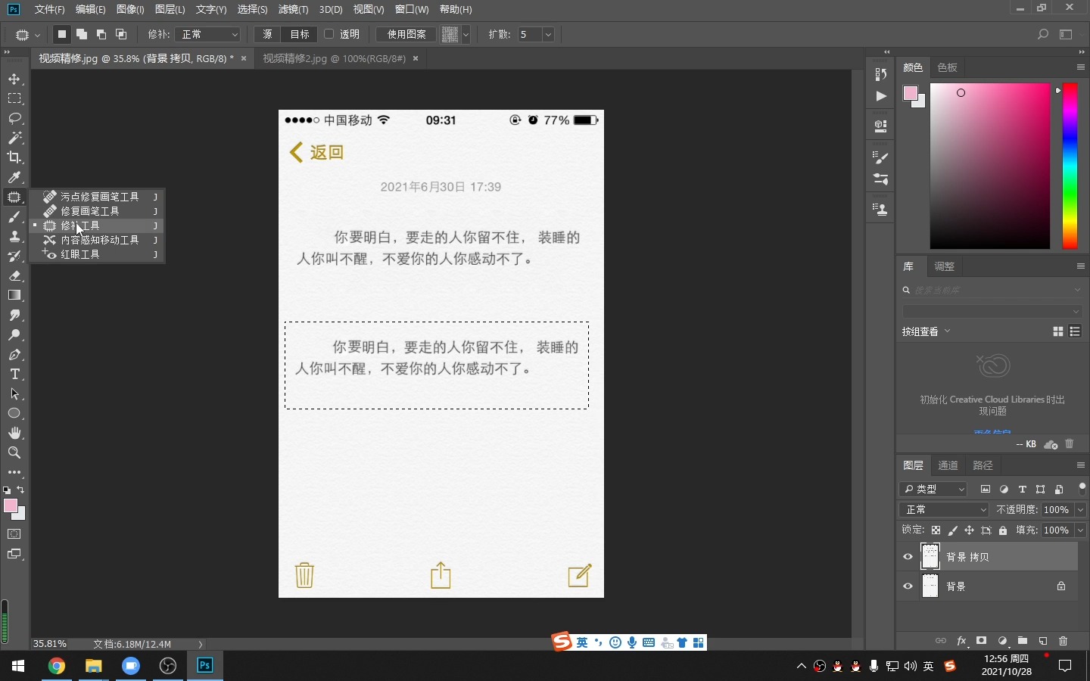Open the search icon in options bar
The height and width of the screenshot is (681, 1090).
pyautogui.click(x=1043, y=34)
